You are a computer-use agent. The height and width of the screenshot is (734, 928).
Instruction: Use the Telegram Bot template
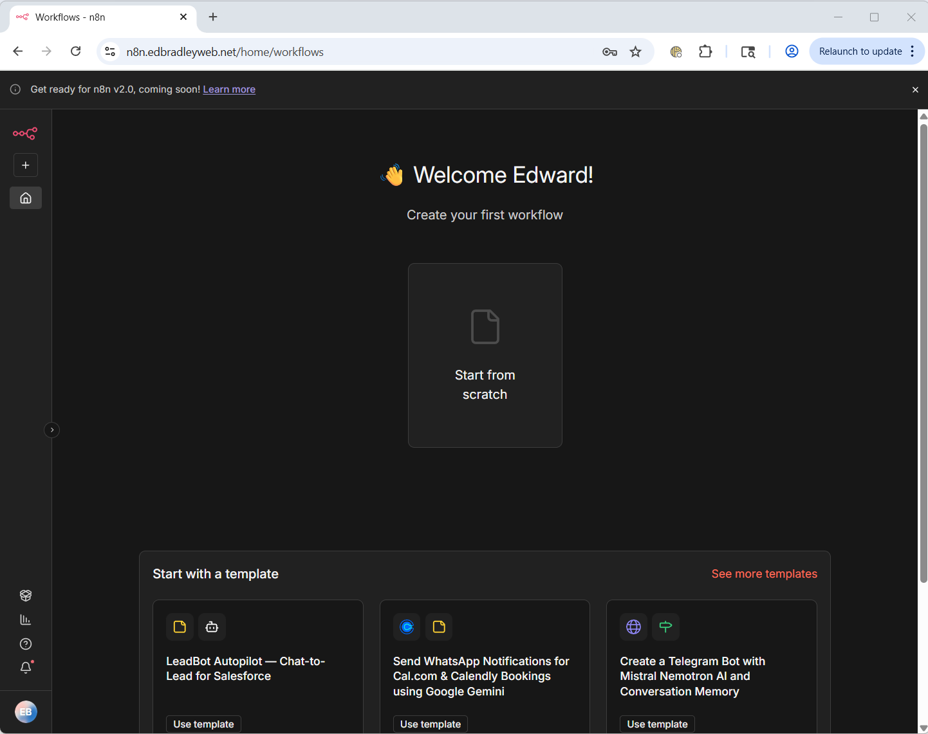657,724
